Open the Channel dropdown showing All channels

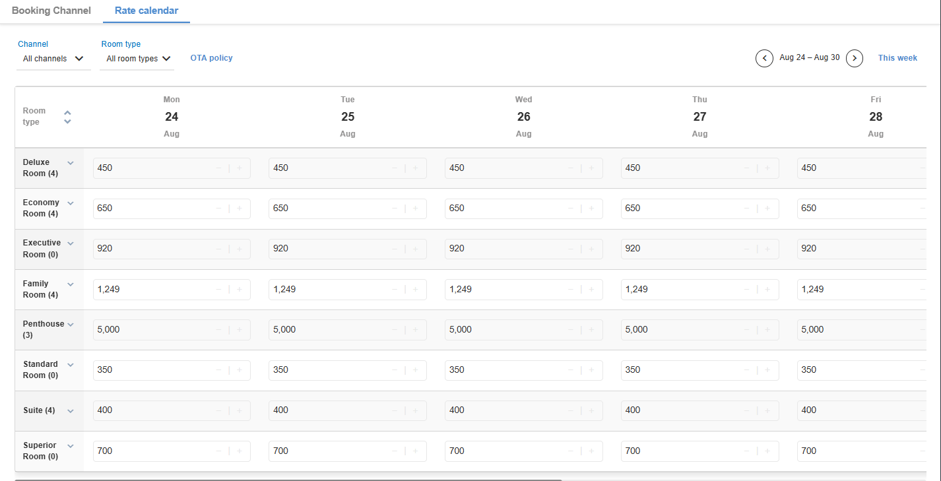click(x=53, y=59)
